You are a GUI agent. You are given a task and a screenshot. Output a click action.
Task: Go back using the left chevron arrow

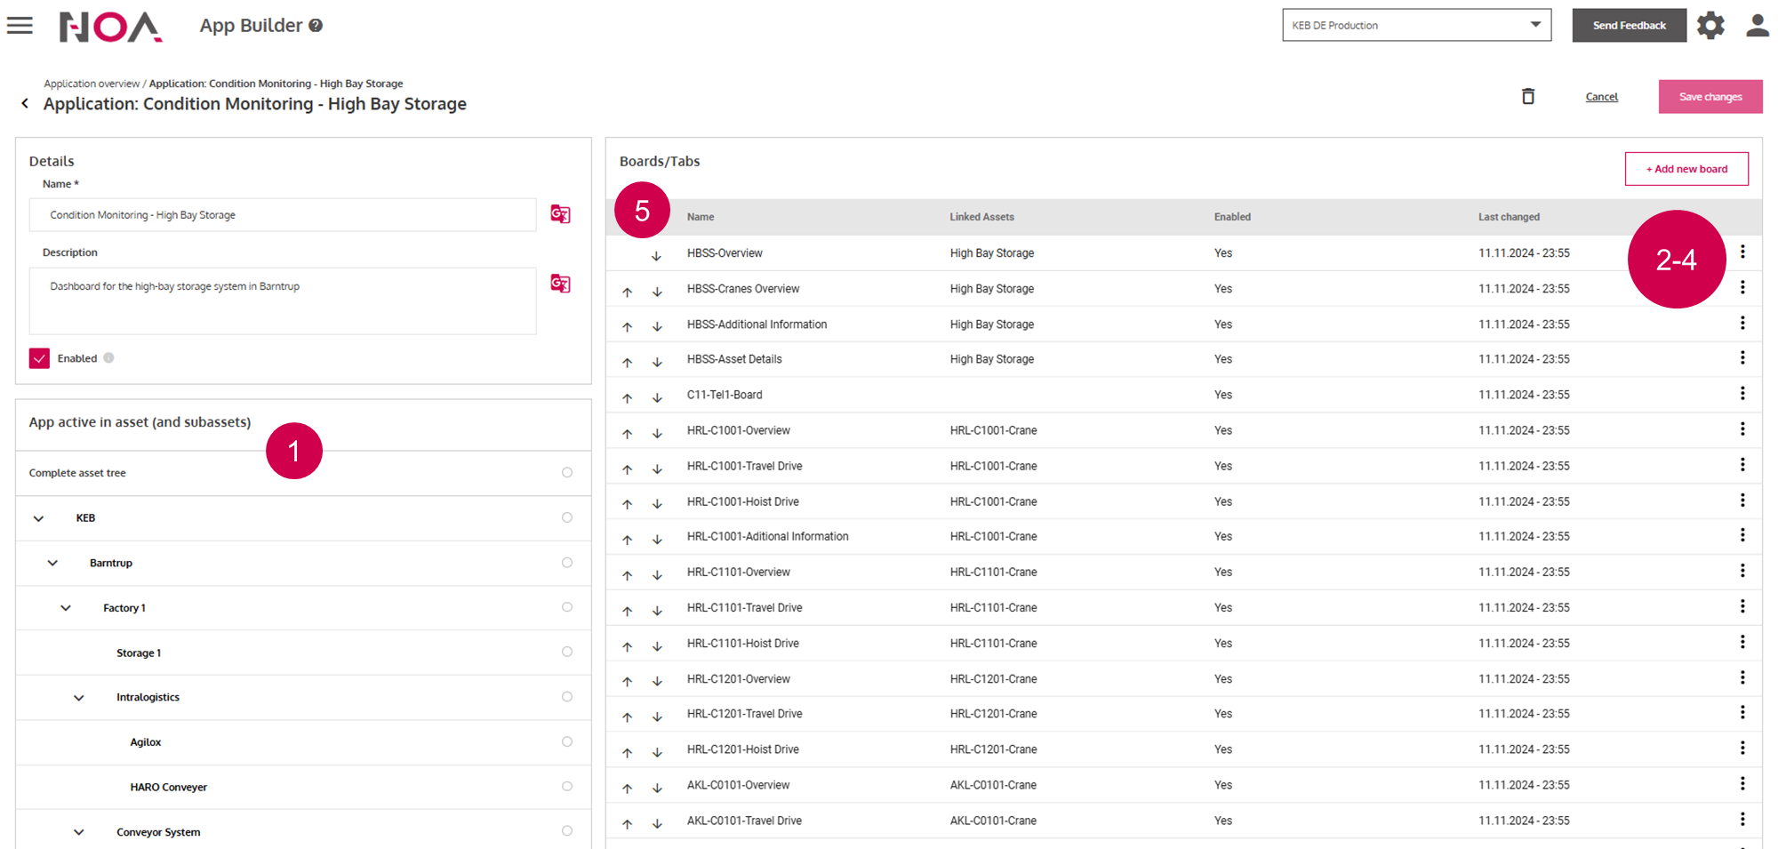pos(25,104)
